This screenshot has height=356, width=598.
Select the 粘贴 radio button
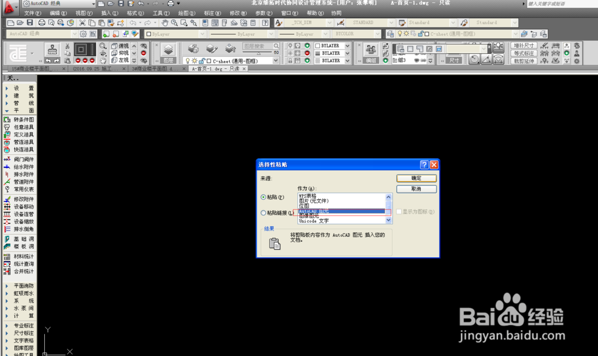point(263,197)
